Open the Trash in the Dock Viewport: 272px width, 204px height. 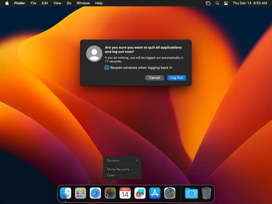[206, 193]
